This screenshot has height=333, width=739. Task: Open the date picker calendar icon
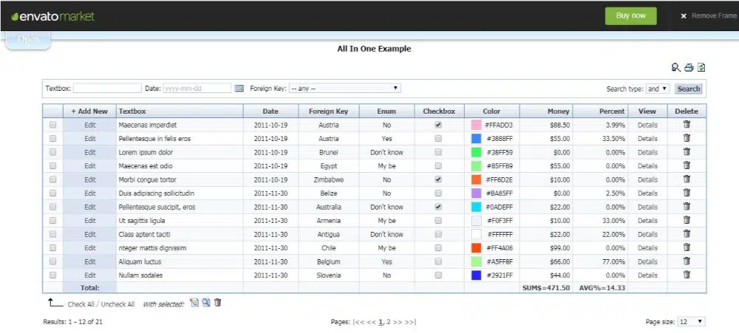(x=239, y=89)
